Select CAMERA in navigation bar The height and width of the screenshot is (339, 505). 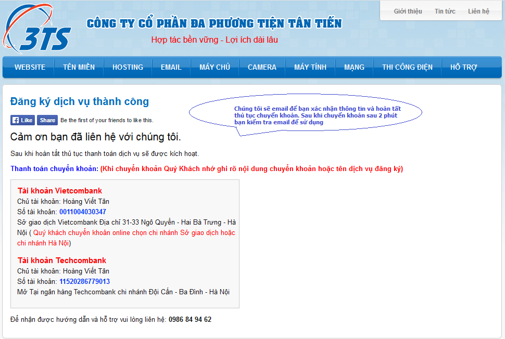pos(262,67)
